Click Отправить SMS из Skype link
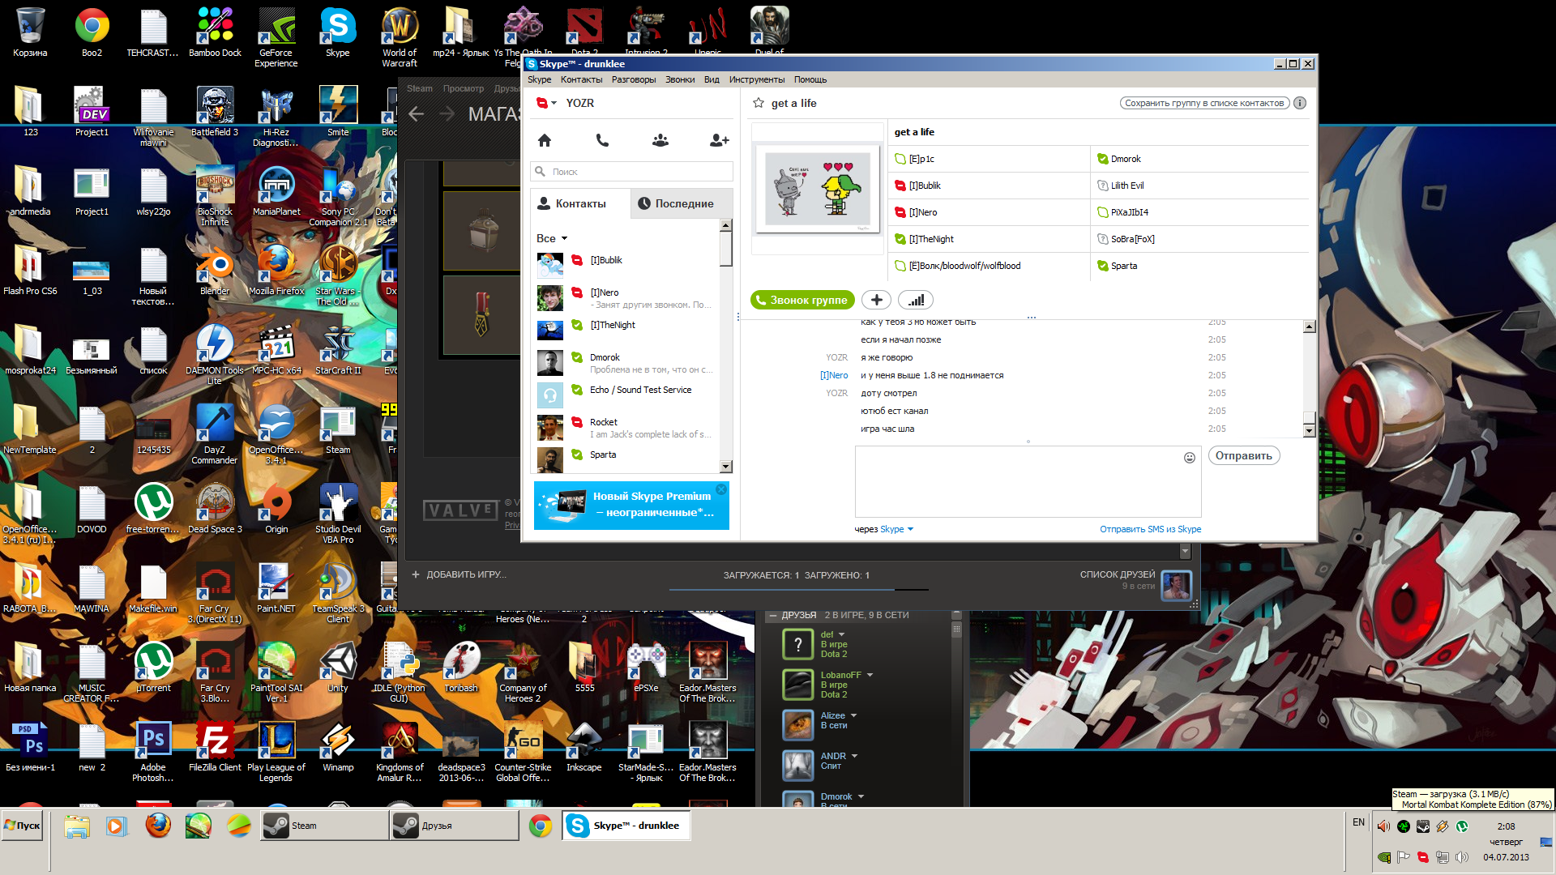1556x875 pixels. (x=1150, y=529)
